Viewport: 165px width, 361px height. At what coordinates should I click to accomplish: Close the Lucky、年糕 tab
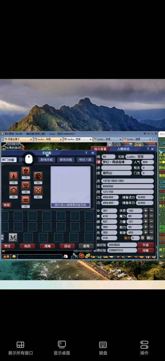pyautogui.click(x=61, y=139)
